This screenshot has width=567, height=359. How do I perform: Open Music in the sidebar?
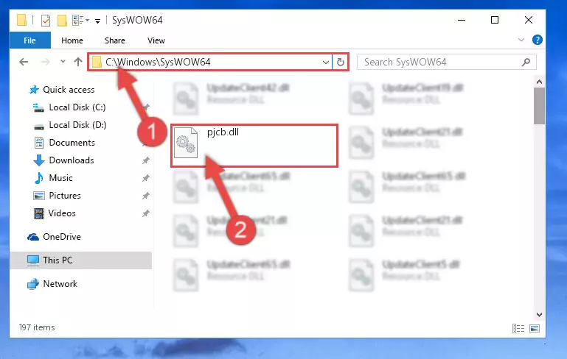60,178
